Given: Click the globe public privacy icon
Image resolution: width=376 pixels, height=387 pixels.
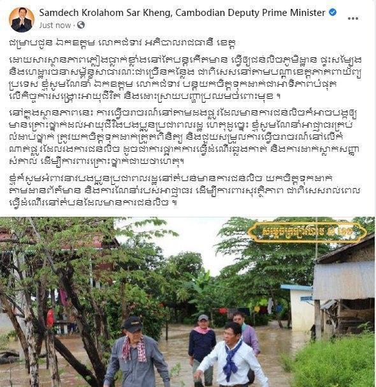Looking at the screenshot, I should coord(81,25).
